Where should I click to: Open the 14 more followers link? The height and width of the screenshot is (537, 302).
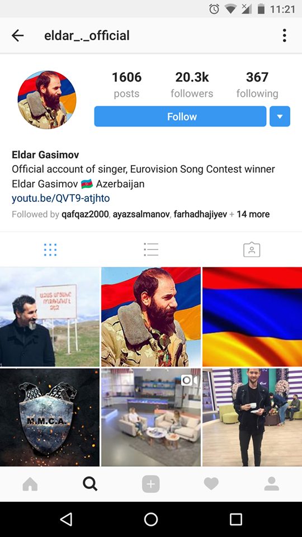click(x=253, y=214)
